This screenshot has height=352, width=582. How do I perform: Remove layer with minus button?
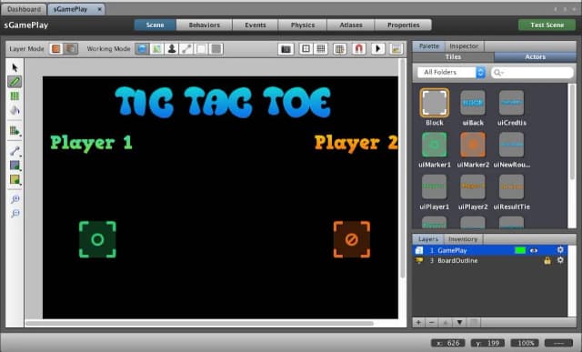click(x=431, y=322)
